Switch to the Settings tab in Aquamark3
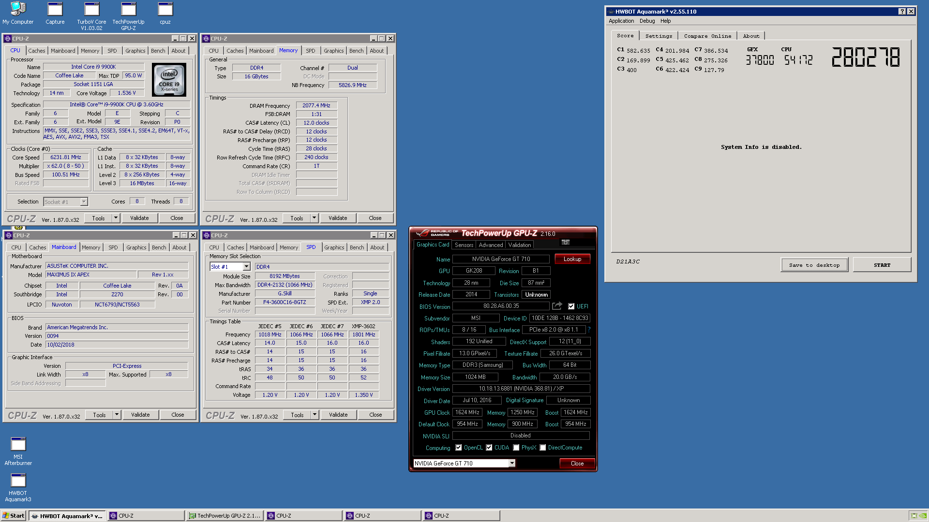Screen dimensions: 929x522 [659, 36]
